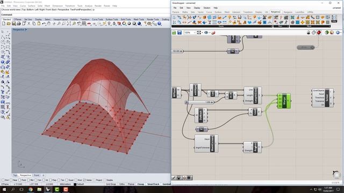This screenshot has width=344, height=193.
Task: Click the Rhino Command input line
Action: click(85, 14)
